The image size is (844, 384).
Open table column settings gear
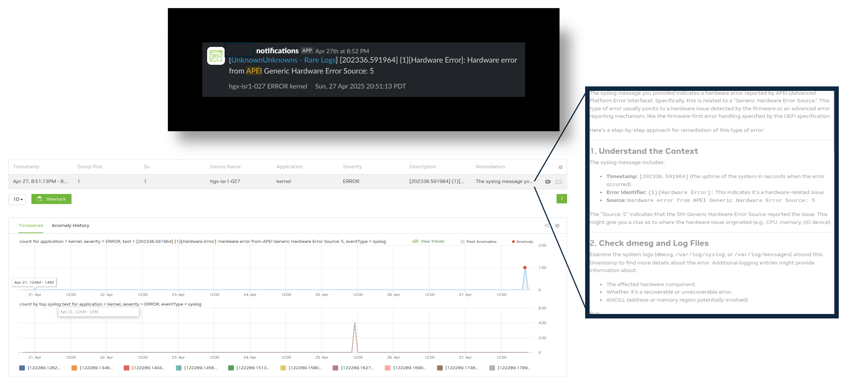click(560, 167)
